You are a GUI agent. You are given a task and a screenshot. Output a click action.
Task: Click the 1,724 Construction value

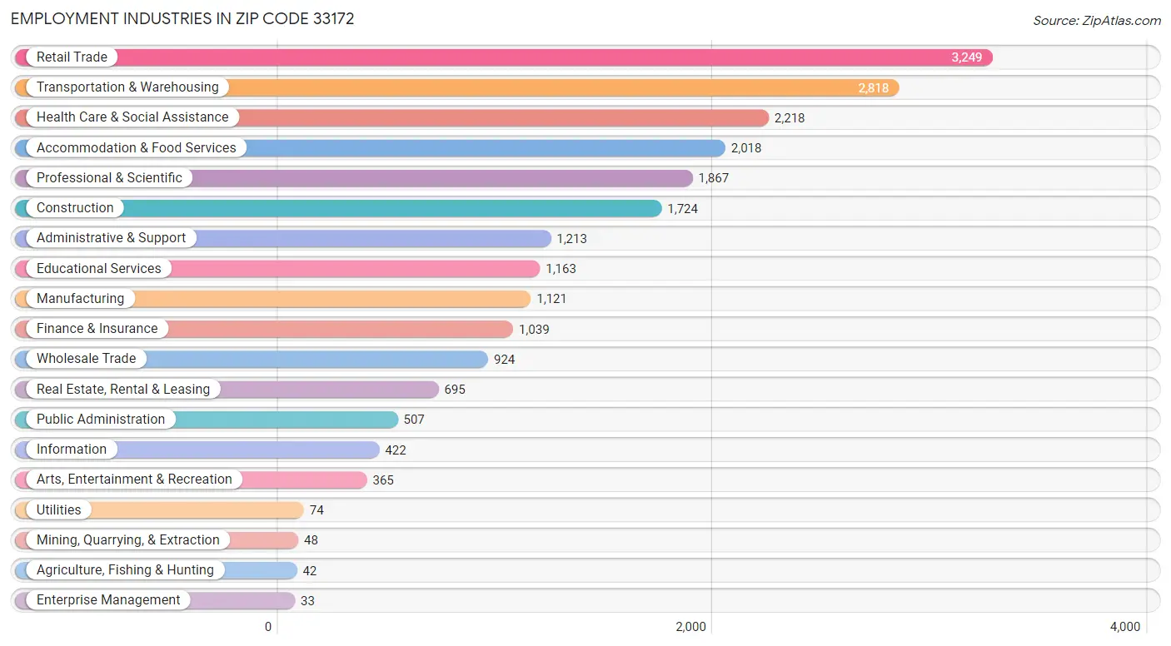[683, 209]
